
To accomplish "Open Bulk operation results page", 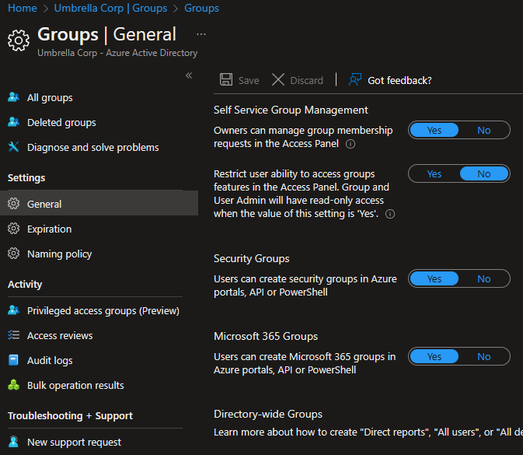I will tap(99, 385).
